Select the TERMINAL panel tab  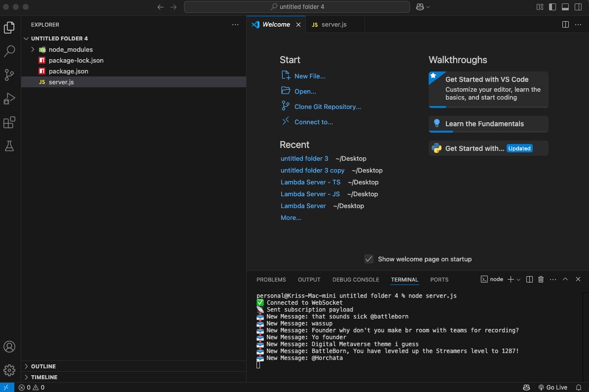tap(405, 280)
